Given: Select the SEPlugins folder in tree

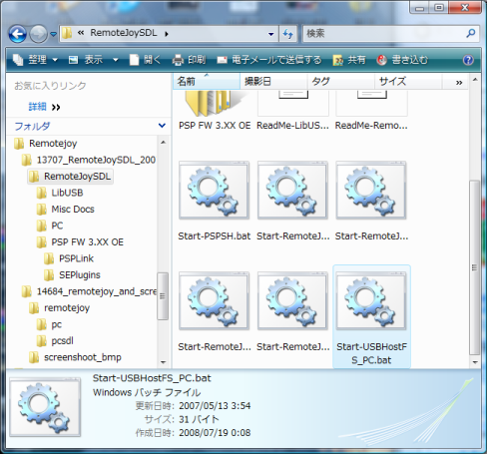Looking at the screenshot, I should tap(72, 275).
